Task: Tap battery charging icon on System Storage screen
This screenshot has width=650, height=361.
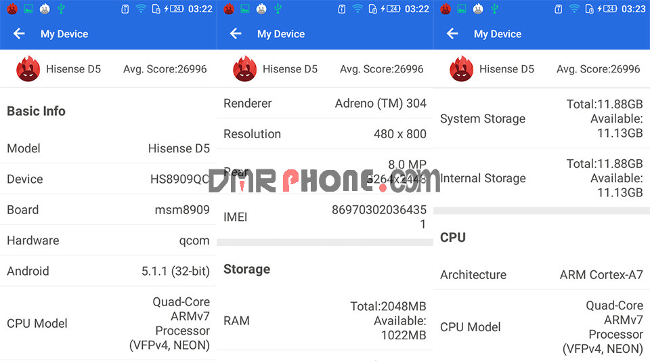Action: tap(607, 9)
